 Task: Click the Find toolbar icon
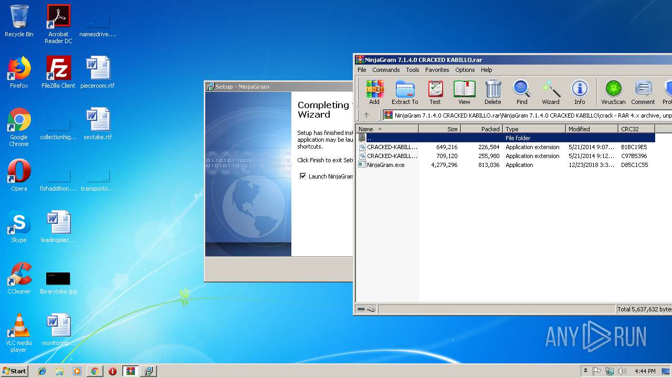[522, 92]
